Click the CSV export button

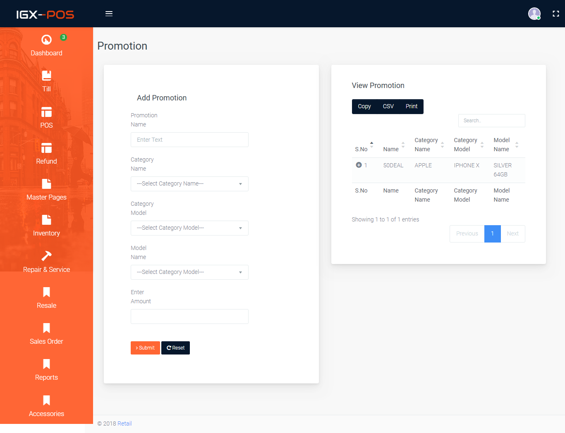pyautogui.click(x=388, y=107)
